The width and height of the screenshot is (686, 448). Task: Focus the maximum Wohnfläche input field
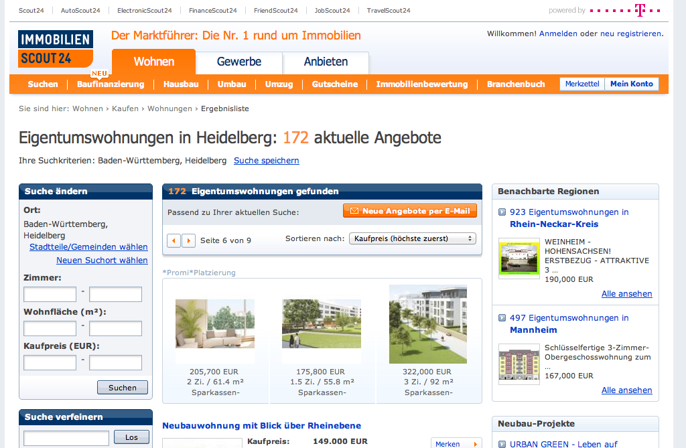pos(115,329)
